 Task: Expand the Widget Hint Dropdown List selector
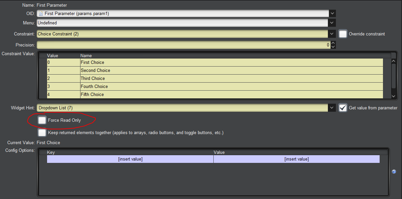coord(332,108)
